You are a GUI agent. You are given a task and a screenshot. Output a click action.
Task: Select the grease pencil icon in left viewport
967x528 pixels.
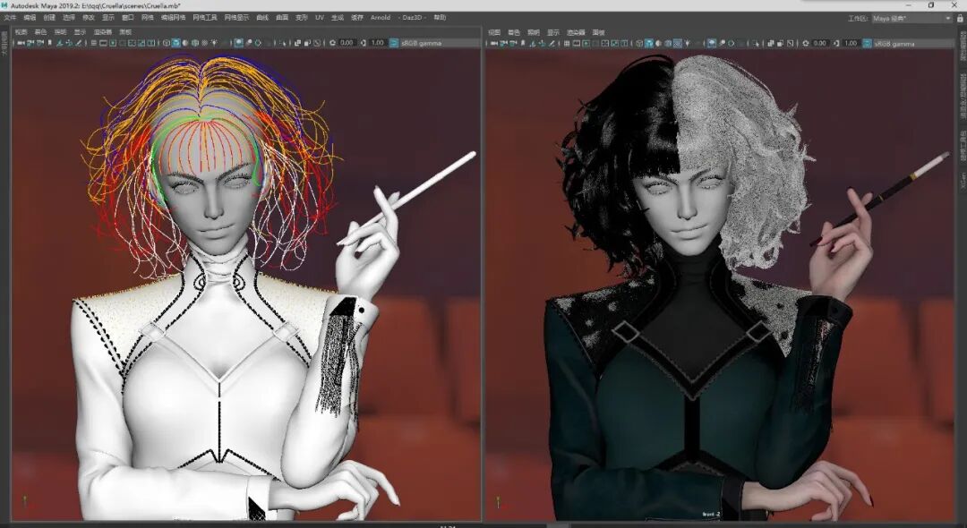[78, 43]
